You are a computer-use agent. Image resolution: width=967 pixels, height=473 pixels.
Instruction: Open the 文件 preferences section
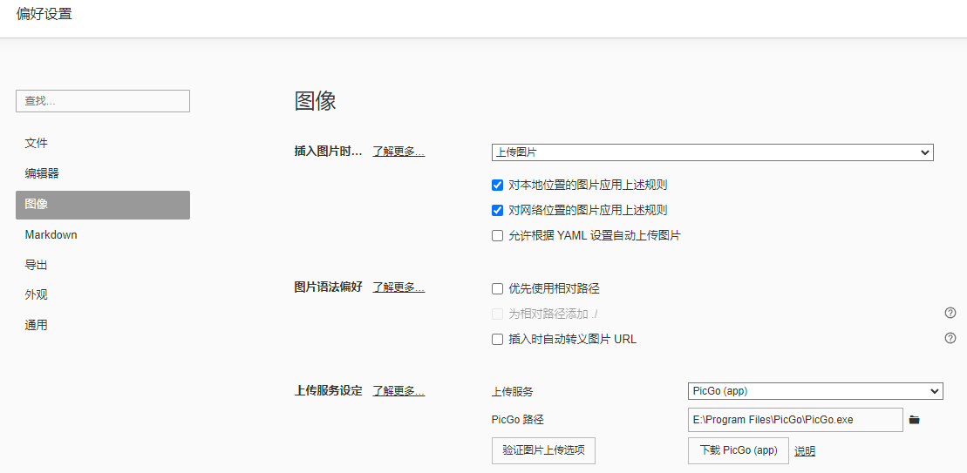(x=37, y=143)
